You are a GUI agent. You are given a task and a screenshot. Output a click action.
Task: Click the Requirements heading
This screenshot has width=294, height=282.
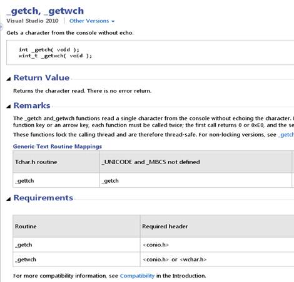tap(43, 198)
